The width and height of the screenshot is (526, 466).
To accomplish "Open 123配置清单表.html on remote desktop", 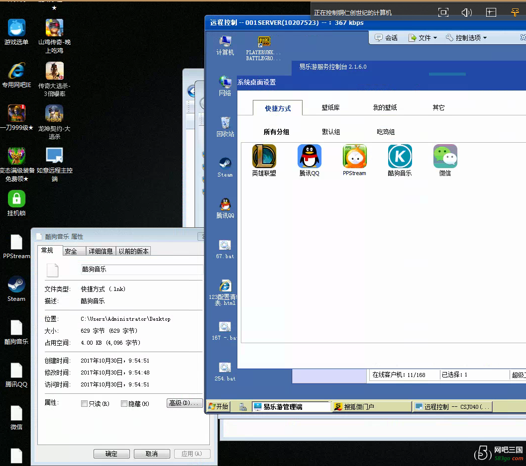I will pyautogui.click(x=223, y=292).
